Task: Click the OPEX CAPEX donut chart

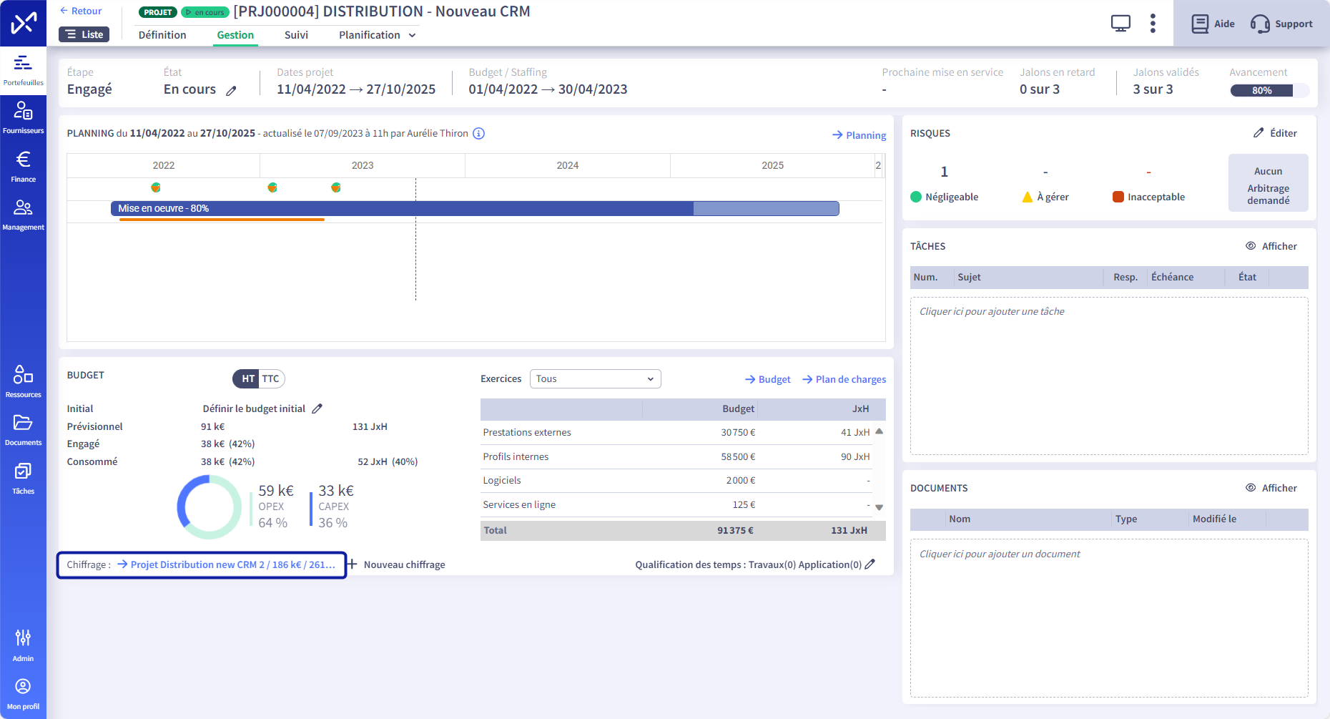Action: (x=210, y=507)
